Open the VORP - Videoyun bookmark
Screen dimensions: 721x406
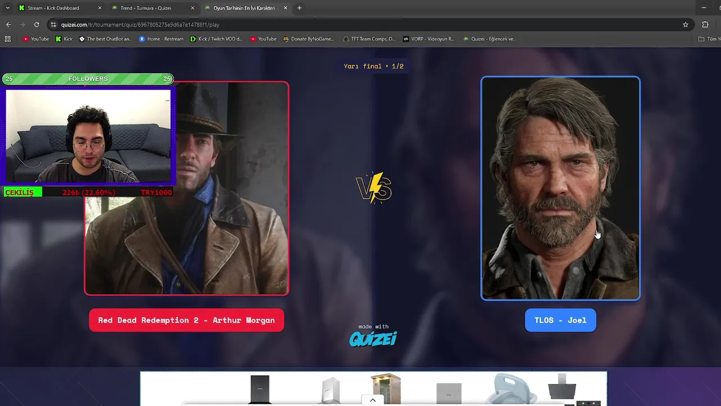pos(429,39)
